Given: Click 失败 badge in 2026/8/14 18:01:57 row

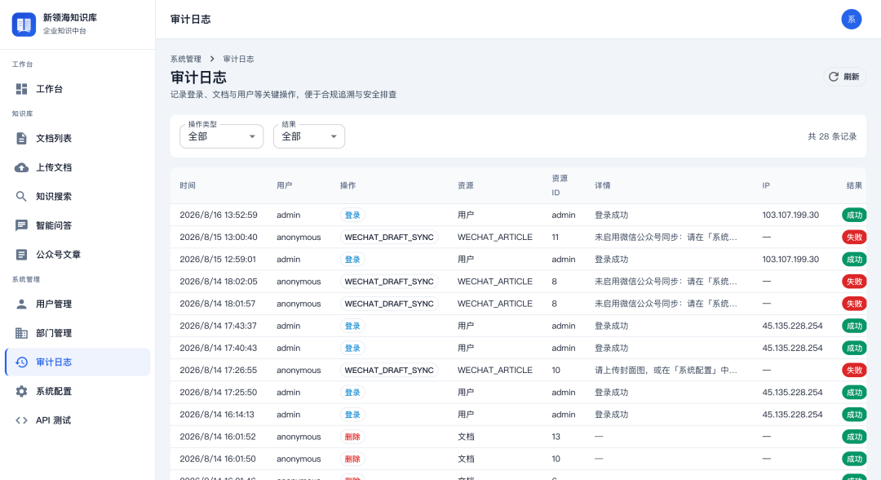Looking at the screenshot, I should point(854,304).
